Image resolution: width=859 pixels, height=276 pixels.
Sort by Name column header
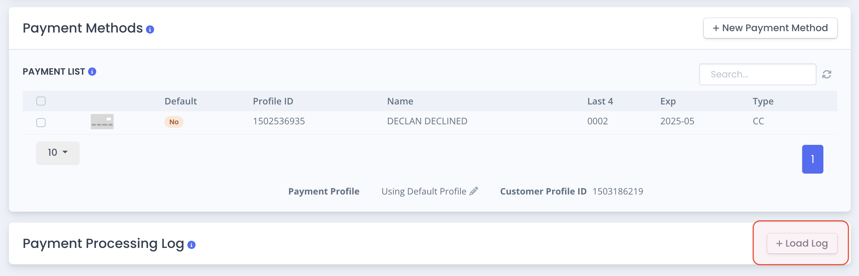[x=400, y=101]
